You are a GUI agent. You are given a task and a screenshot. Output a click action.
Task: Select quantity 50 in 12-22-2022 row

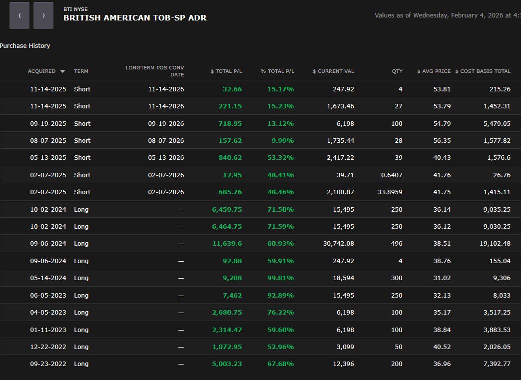pos(399,347)
